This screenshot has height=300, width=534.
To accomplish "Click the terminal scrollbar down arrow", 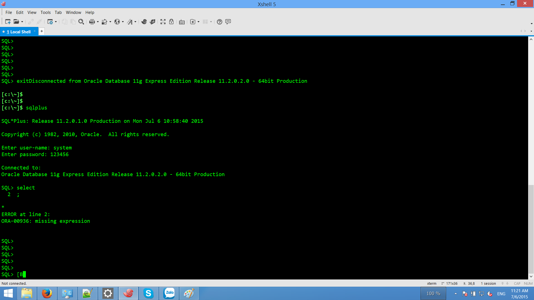I will (531, 276).
